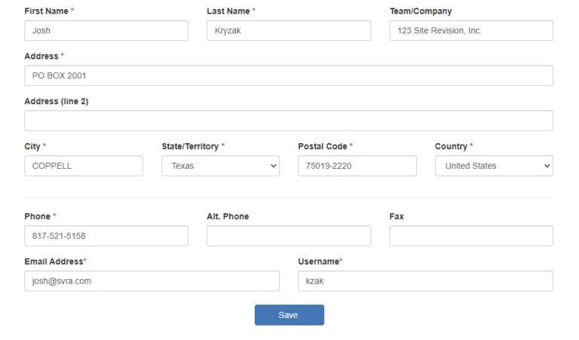Image resolution: width=579 pixels, height=340 pixels.
Task: Select the empty Fax input box
Action: [x=471, y=236]
